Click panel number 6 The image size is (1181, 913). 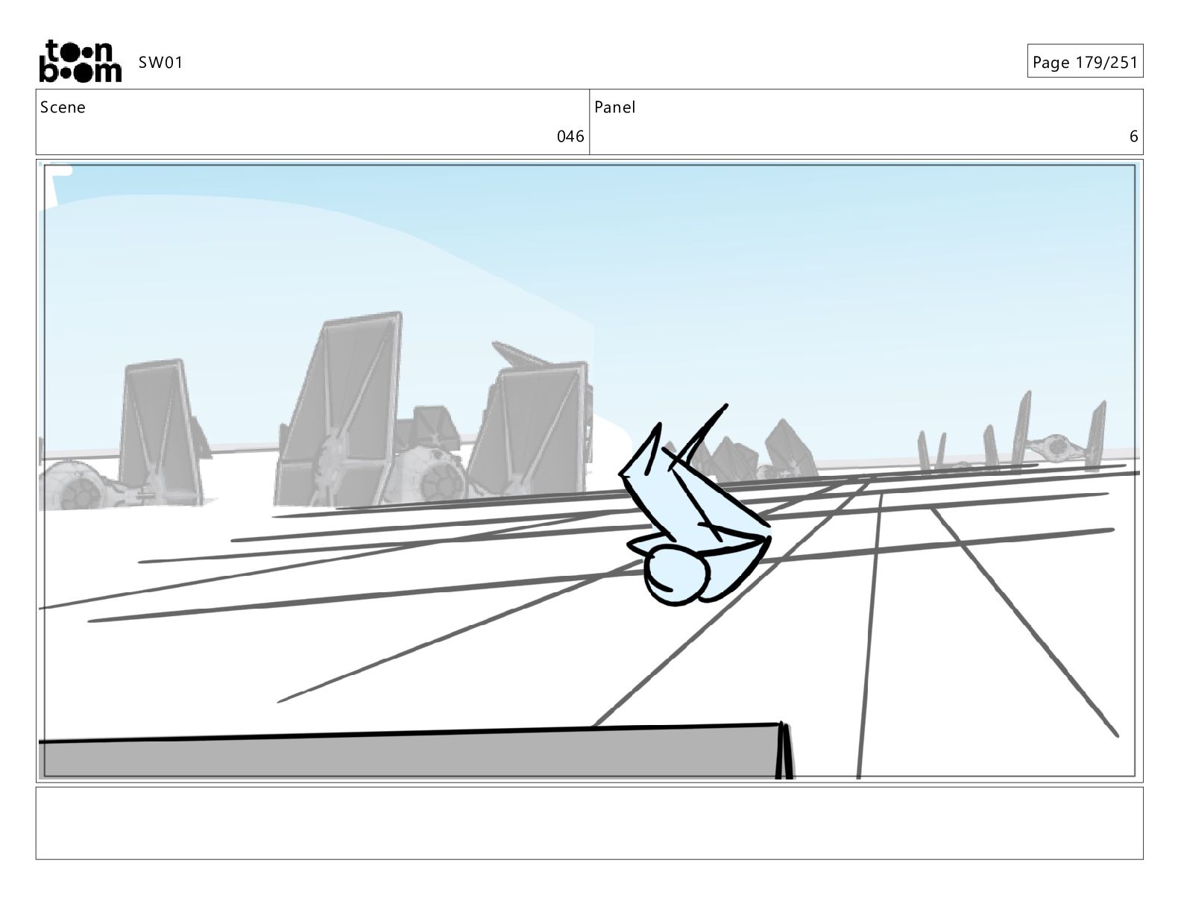pos(1133,137)
